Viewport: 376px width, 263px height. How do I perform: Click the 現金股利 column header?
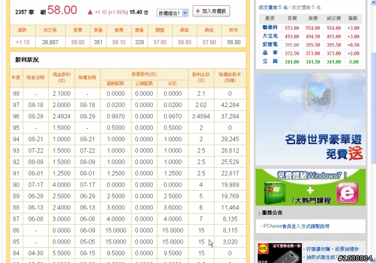coord(62,77)
